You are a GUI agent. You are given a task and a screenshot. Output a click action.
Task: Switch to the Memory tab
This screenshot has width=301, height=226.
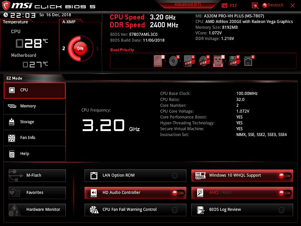[x=35, y=106]
